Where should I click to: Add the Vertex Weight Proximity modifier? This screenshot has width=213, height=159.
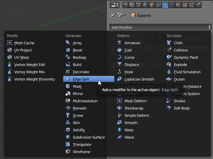pyautogui.click(x=33, y=79)
